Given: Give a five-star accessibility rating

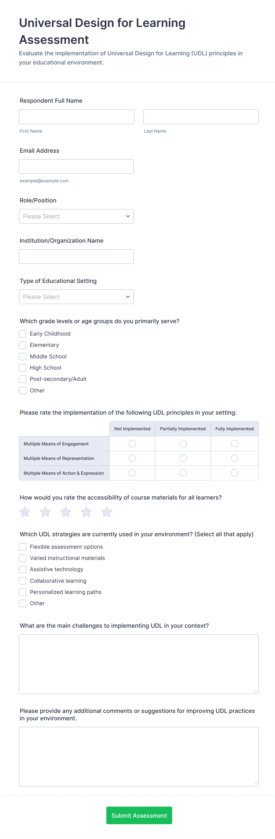Looking at the screenshot, I should tap(107, 512).
